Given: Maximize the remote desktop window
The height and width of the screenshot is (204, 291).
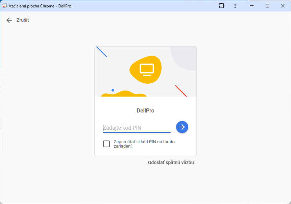Looking at the screenshot, I should point(267,6).
